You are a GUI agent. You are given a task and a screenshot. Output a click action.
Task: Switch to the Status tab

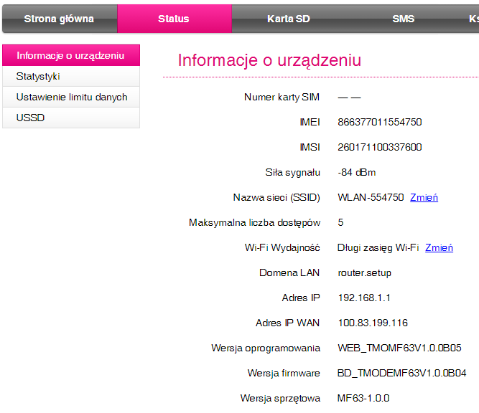coord(174,19)
